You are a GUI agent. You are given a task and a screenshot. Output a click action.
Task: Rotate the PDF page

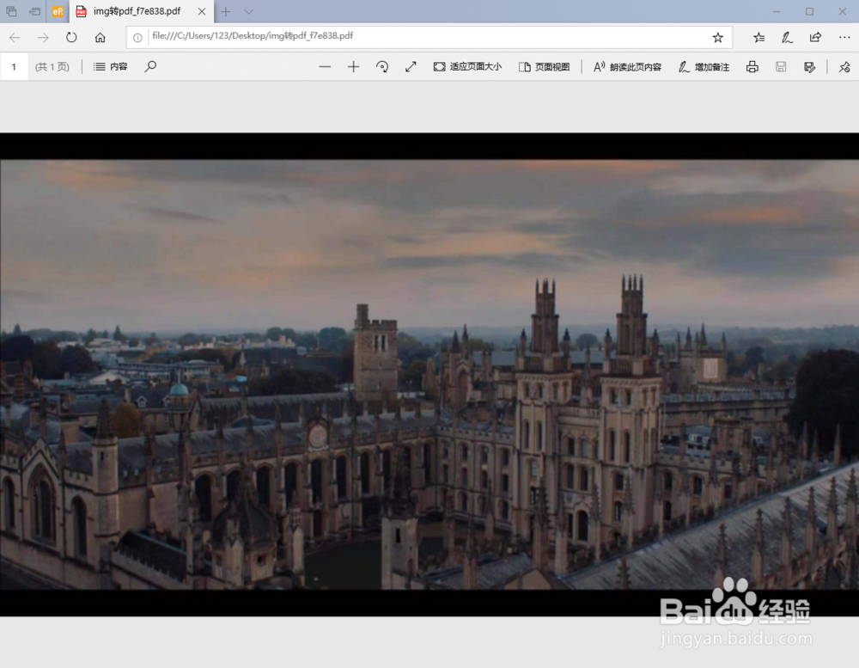coord(382,67)
